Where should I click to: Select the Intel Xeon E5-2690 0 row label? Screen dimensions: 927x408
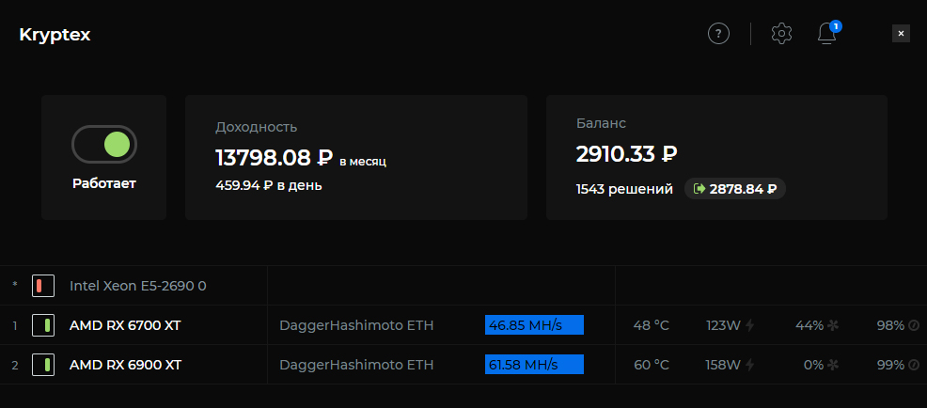click(x=138, y=286)
